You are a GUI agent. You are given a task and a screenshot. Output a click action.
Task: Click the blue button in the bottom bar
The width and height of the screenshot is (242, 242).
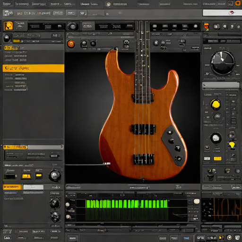click(x=186, y=238)
